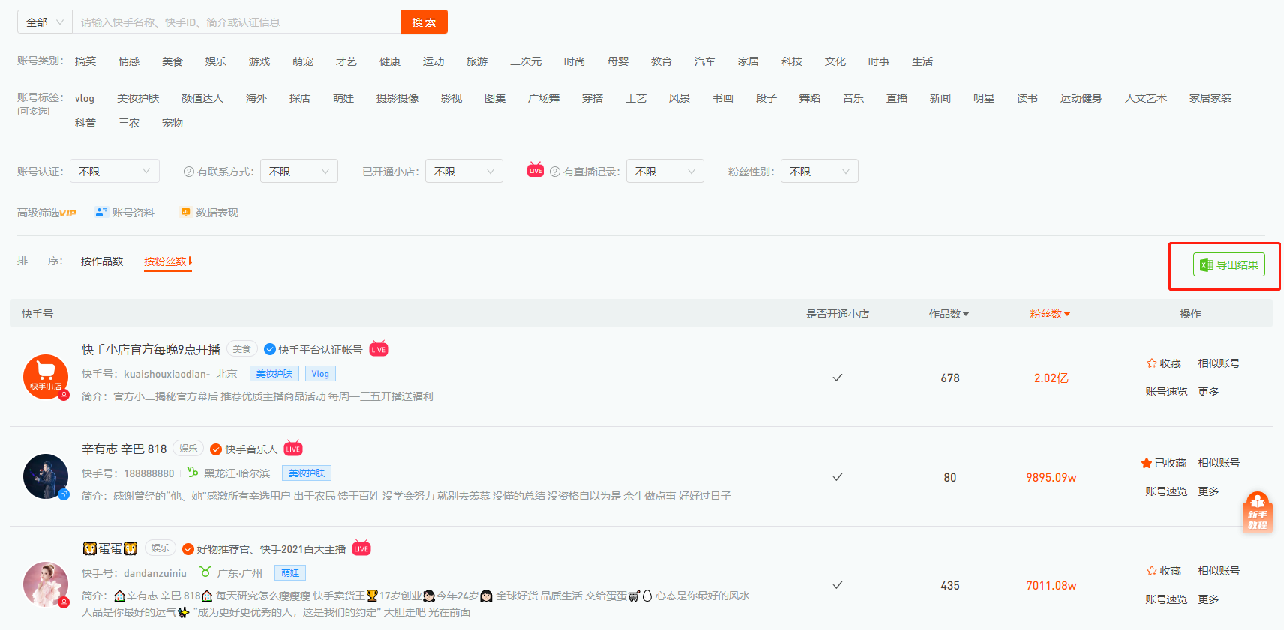Select the 科技 account category
Viewport: 1284px width, 630px height.
[x=792, y=61]
